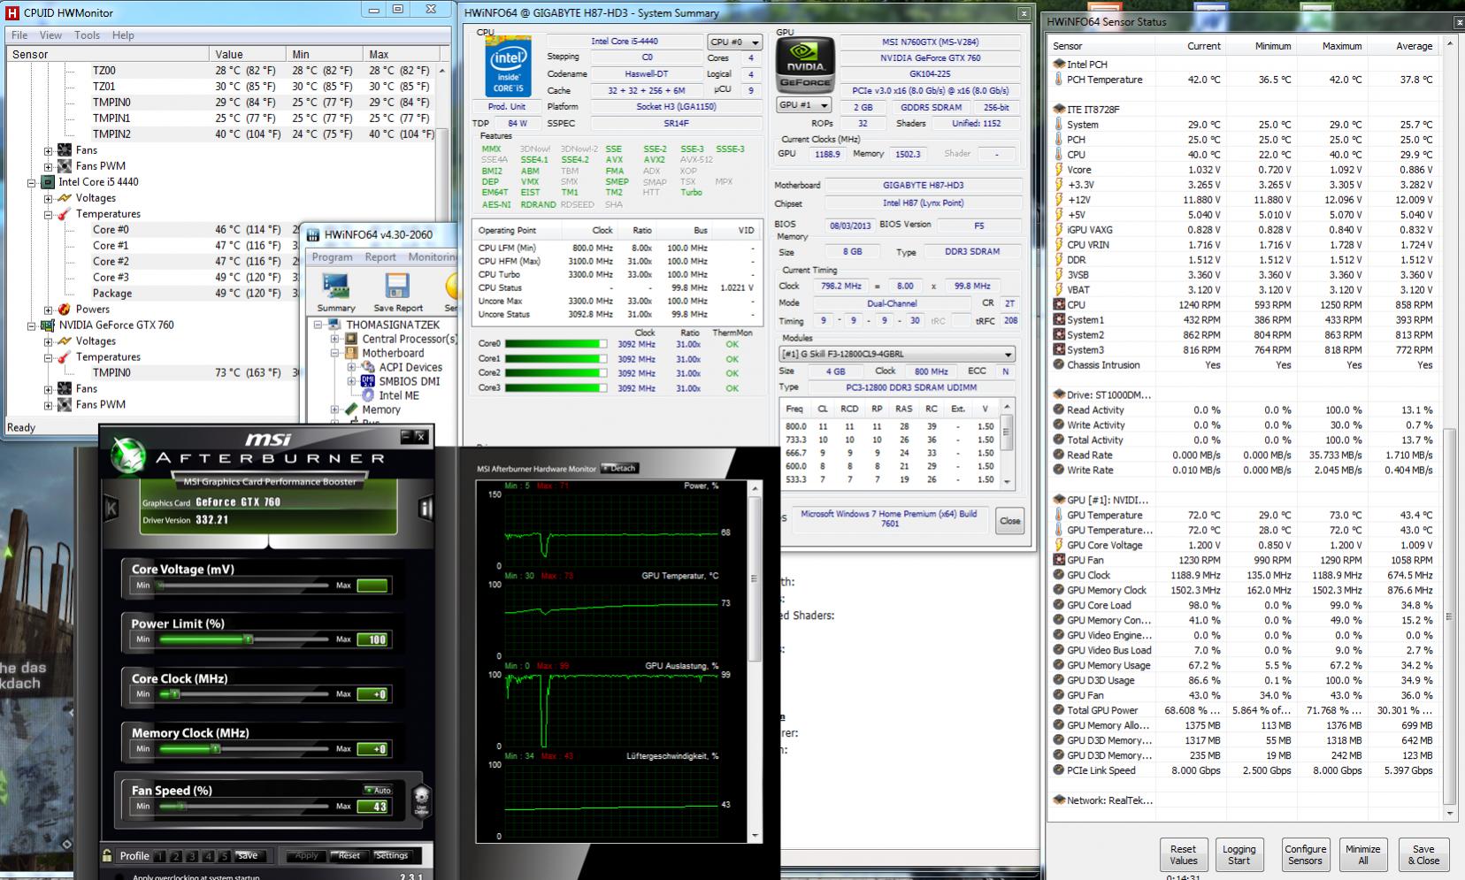This screenshot has width=1465, height=880.
Task: Click the Core Clock slider handle
Action: [x=174, y=694]
